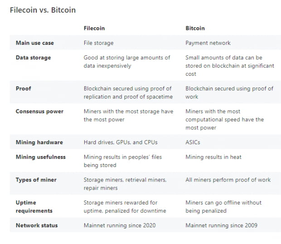Select the 'Proof' row label

(23, 88)
